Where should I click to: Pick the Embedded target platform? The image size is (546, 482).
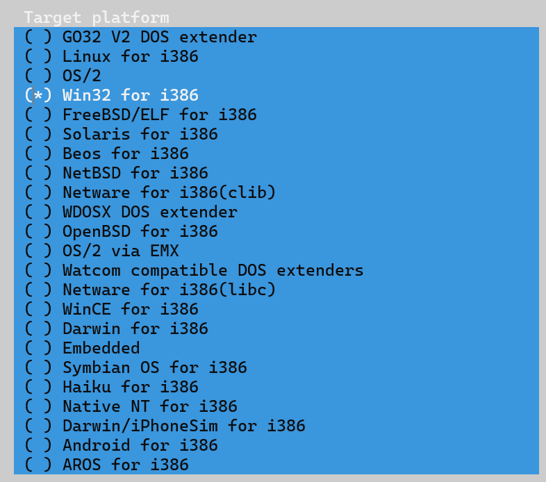click(82, 348)
